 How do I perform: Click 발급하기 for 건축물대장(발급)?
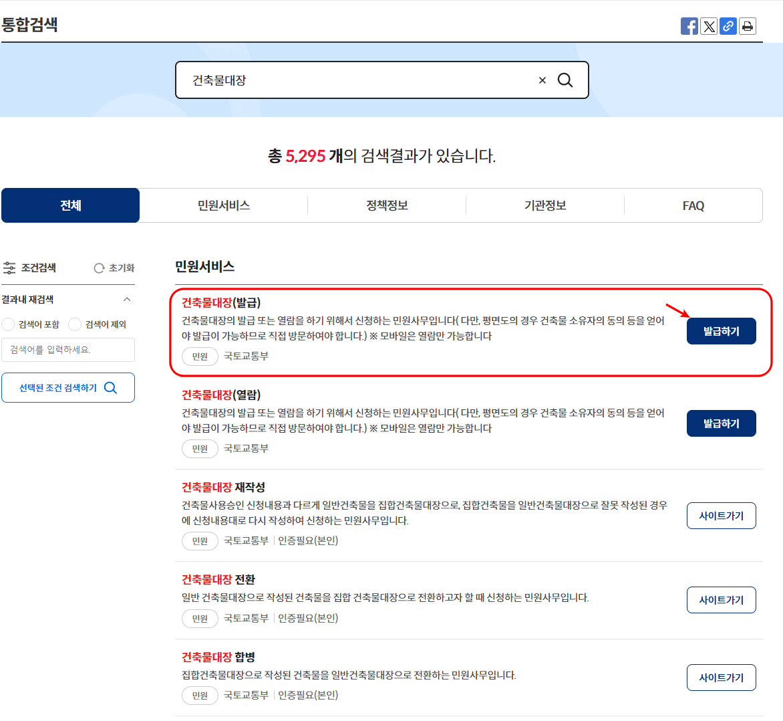coord(722,331)
